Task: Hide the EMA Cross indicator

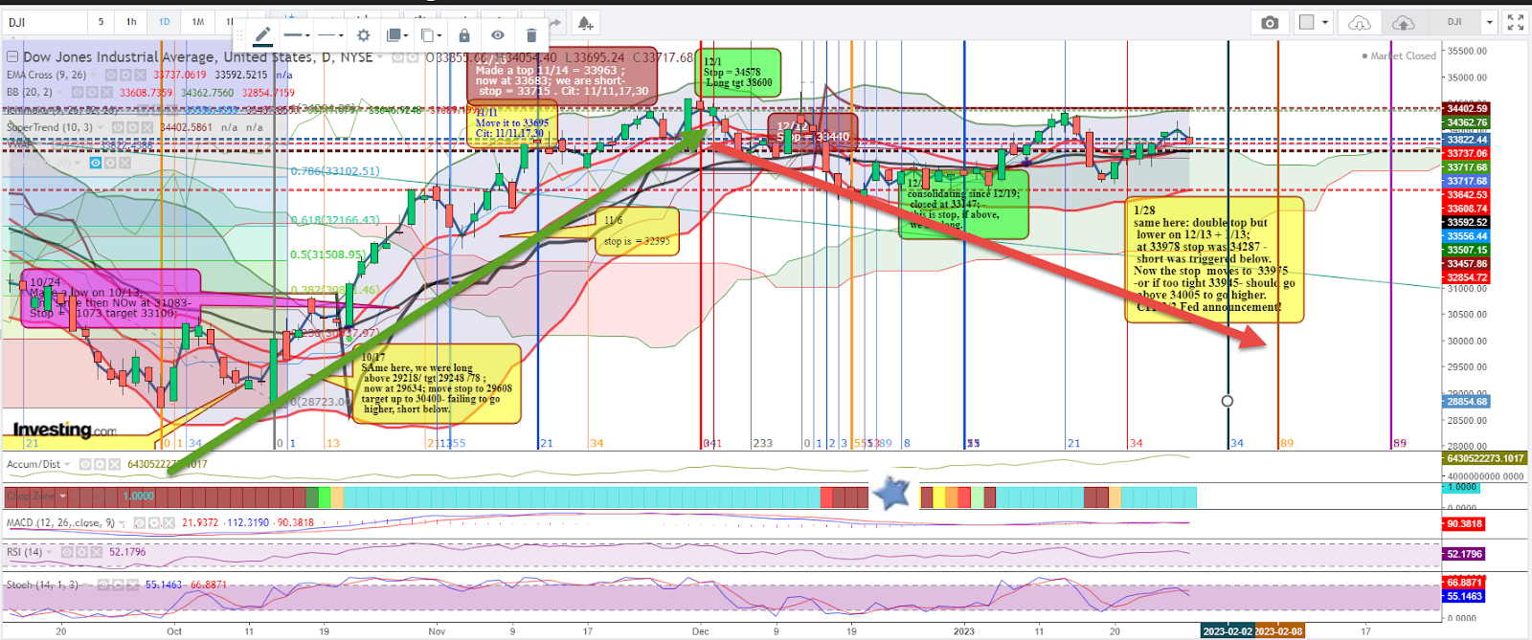Action: pos(111,75)
